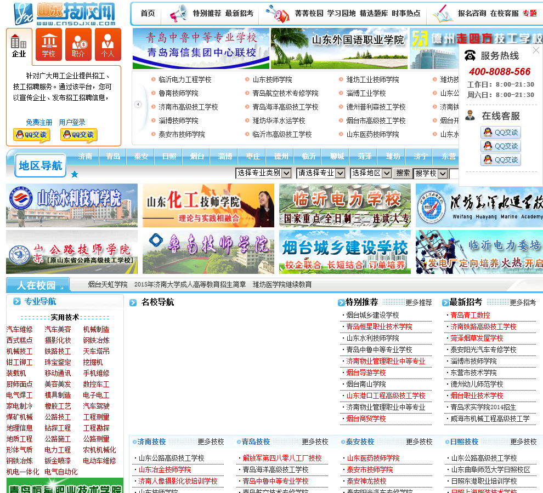Image resolution: width=543 pixels, height=493 pixels.
Task: Open the 个人 orange icon tab
Action: point(108,44)
